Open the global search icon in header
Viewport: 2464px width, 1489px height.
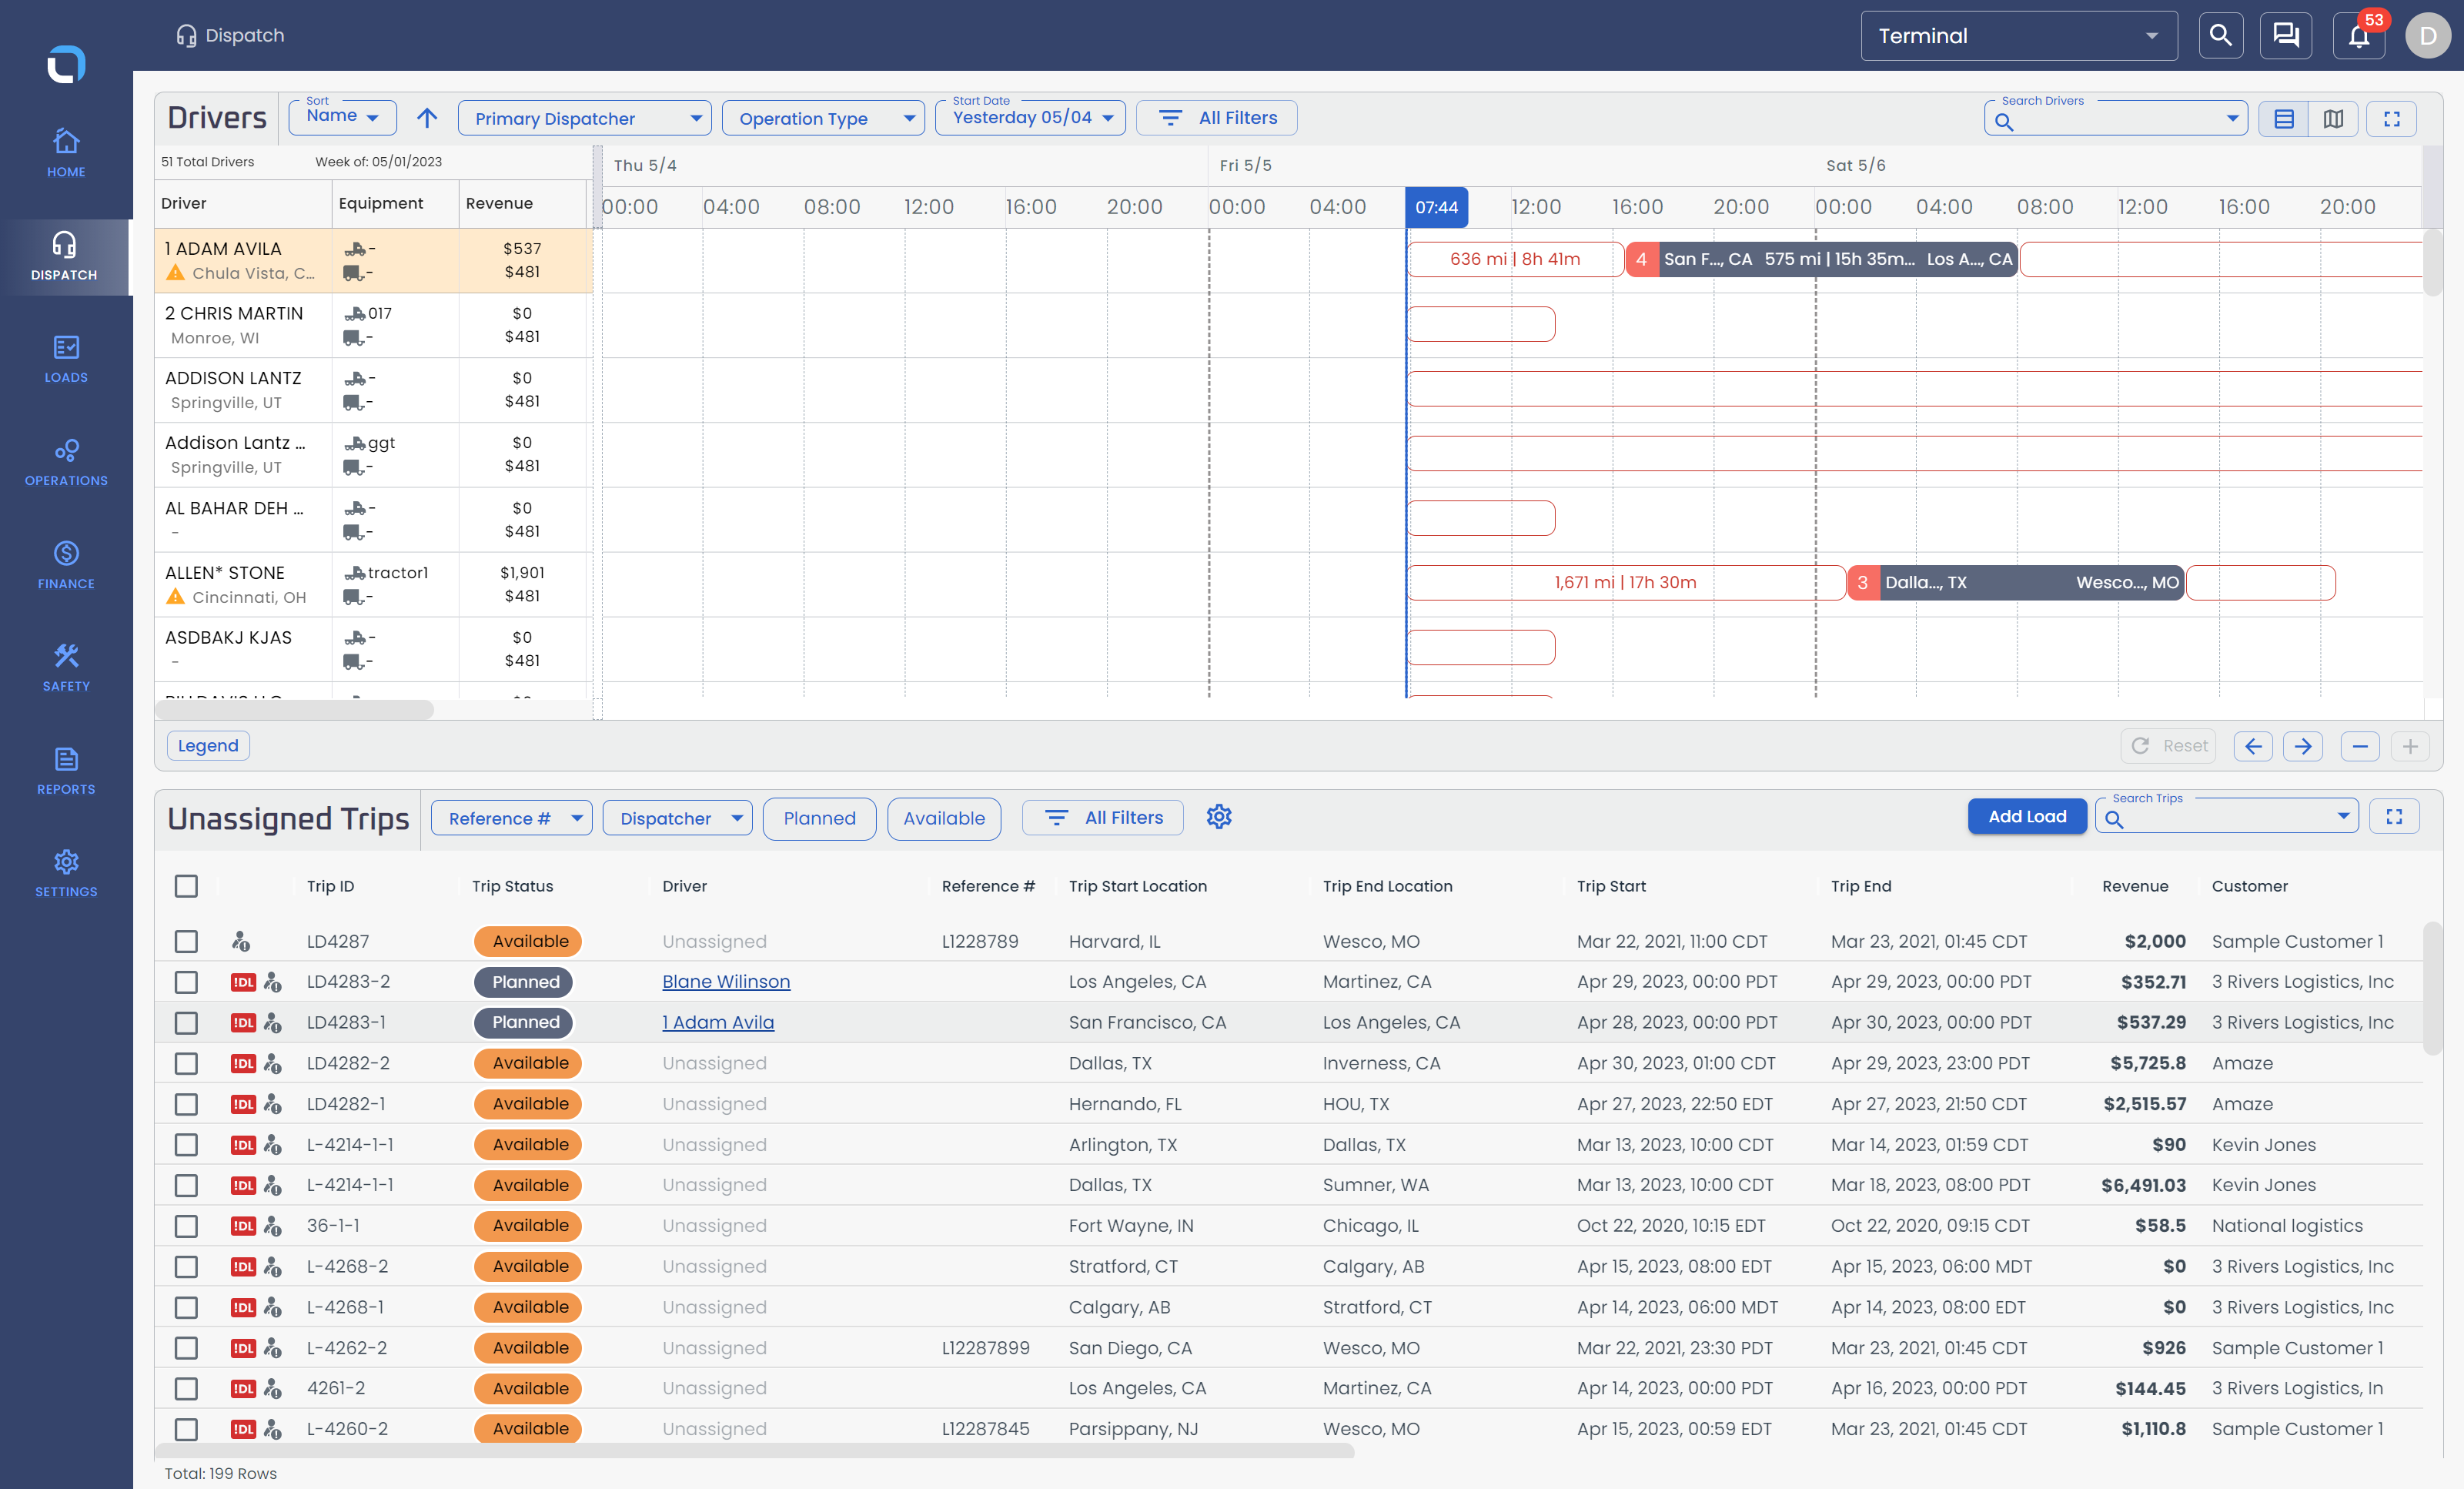(2220, 36)
